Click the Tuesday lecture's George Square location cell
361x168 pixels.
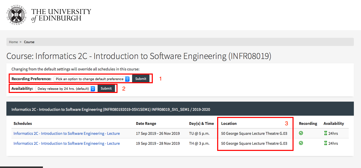(x=254, y=134)
